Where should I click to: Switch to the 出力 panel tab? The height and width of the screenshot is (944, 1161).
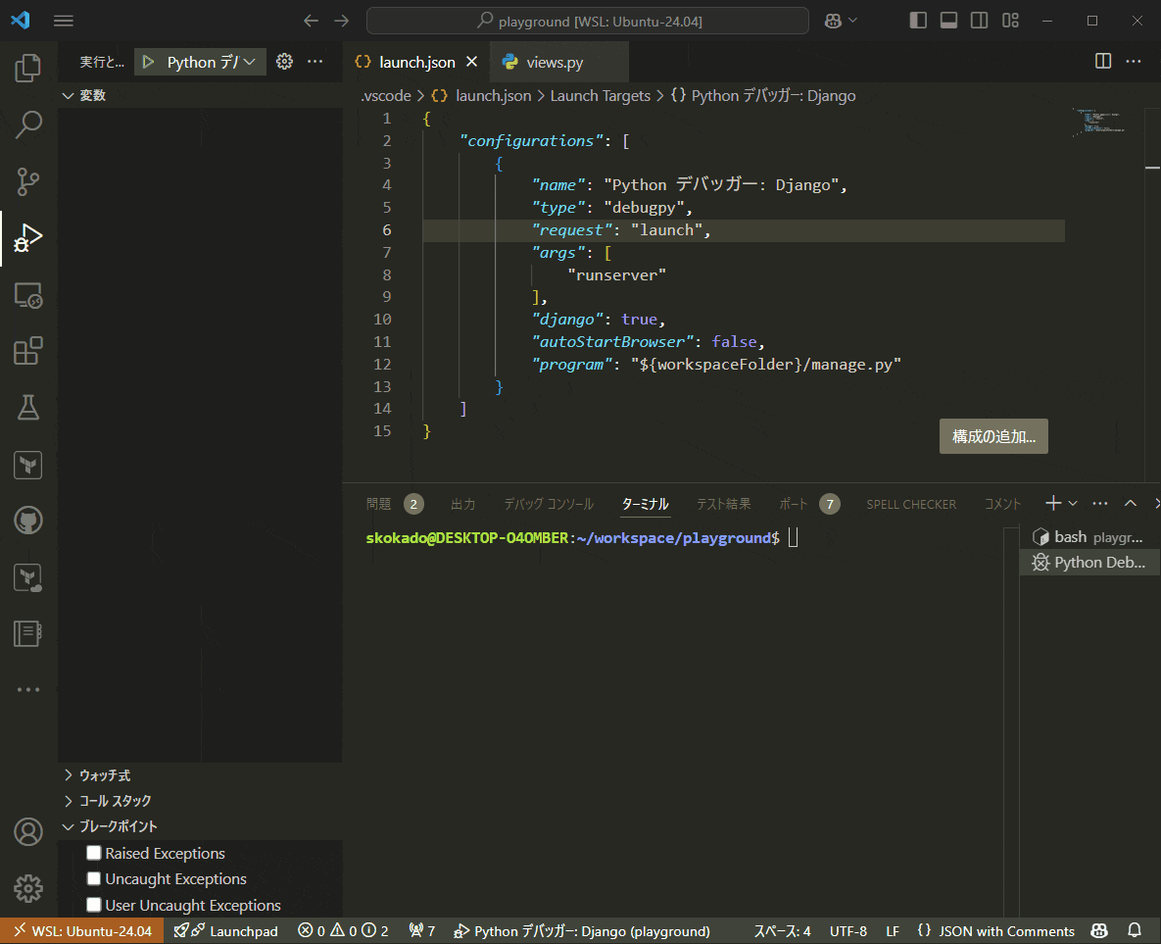coord(462,503)
